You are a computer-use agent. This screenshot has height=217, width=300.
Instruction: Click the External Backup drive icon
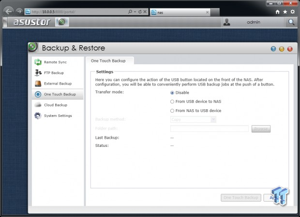tap(38, 84)
